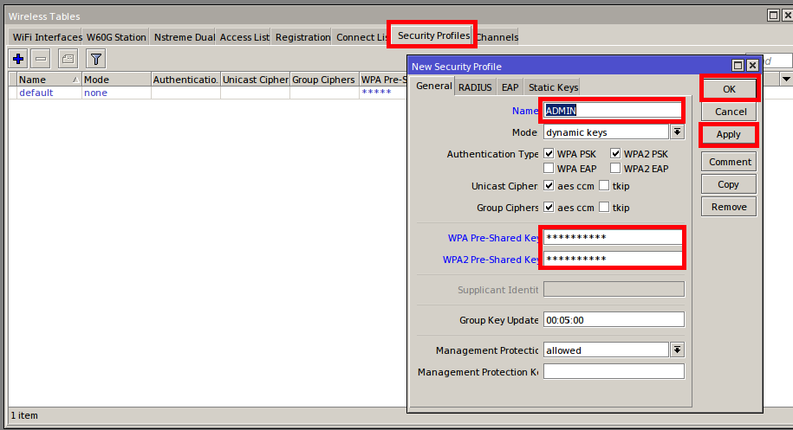This screenshot has width=793, height=430.
Task: Select the default security profile row
Action: [36, 93]
